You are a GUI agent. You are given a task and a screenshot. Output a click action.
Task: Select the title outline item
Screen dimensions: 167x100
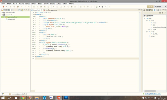pos(154,25)
